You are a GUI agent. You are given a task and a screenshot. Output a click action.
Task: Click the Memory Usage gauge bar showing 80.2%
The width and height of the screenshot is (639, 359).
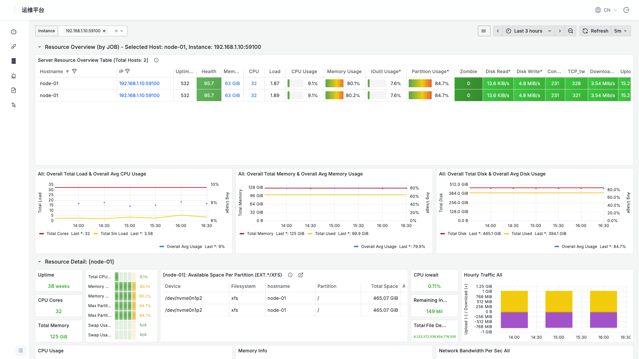click(334, 95)
